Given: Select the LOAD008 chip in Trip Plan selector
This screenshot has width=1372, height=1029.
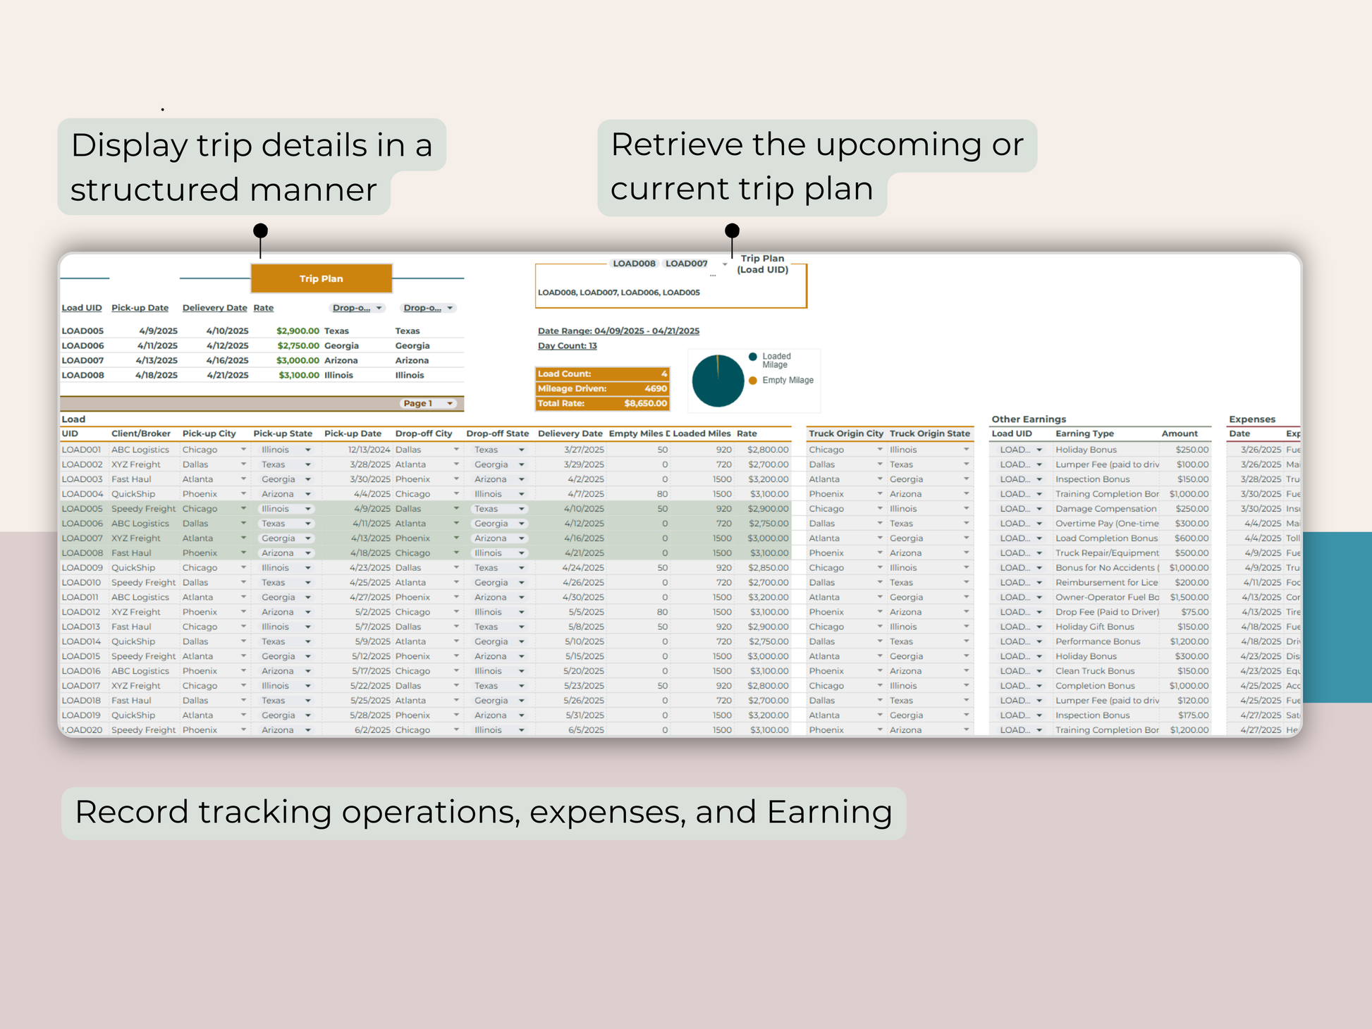Looking at the screenshot, I should tap(634, 264).
